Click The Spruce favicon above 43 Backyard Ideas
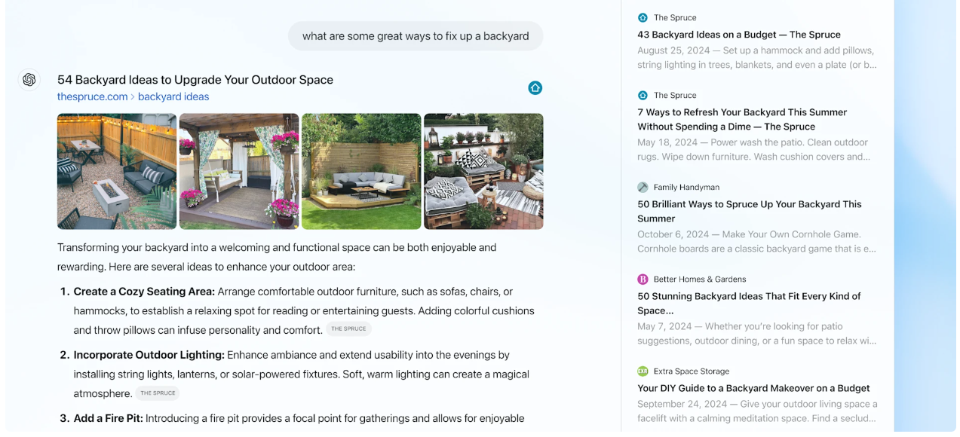The width and height of the screenshot is (960, 437). 643,17
